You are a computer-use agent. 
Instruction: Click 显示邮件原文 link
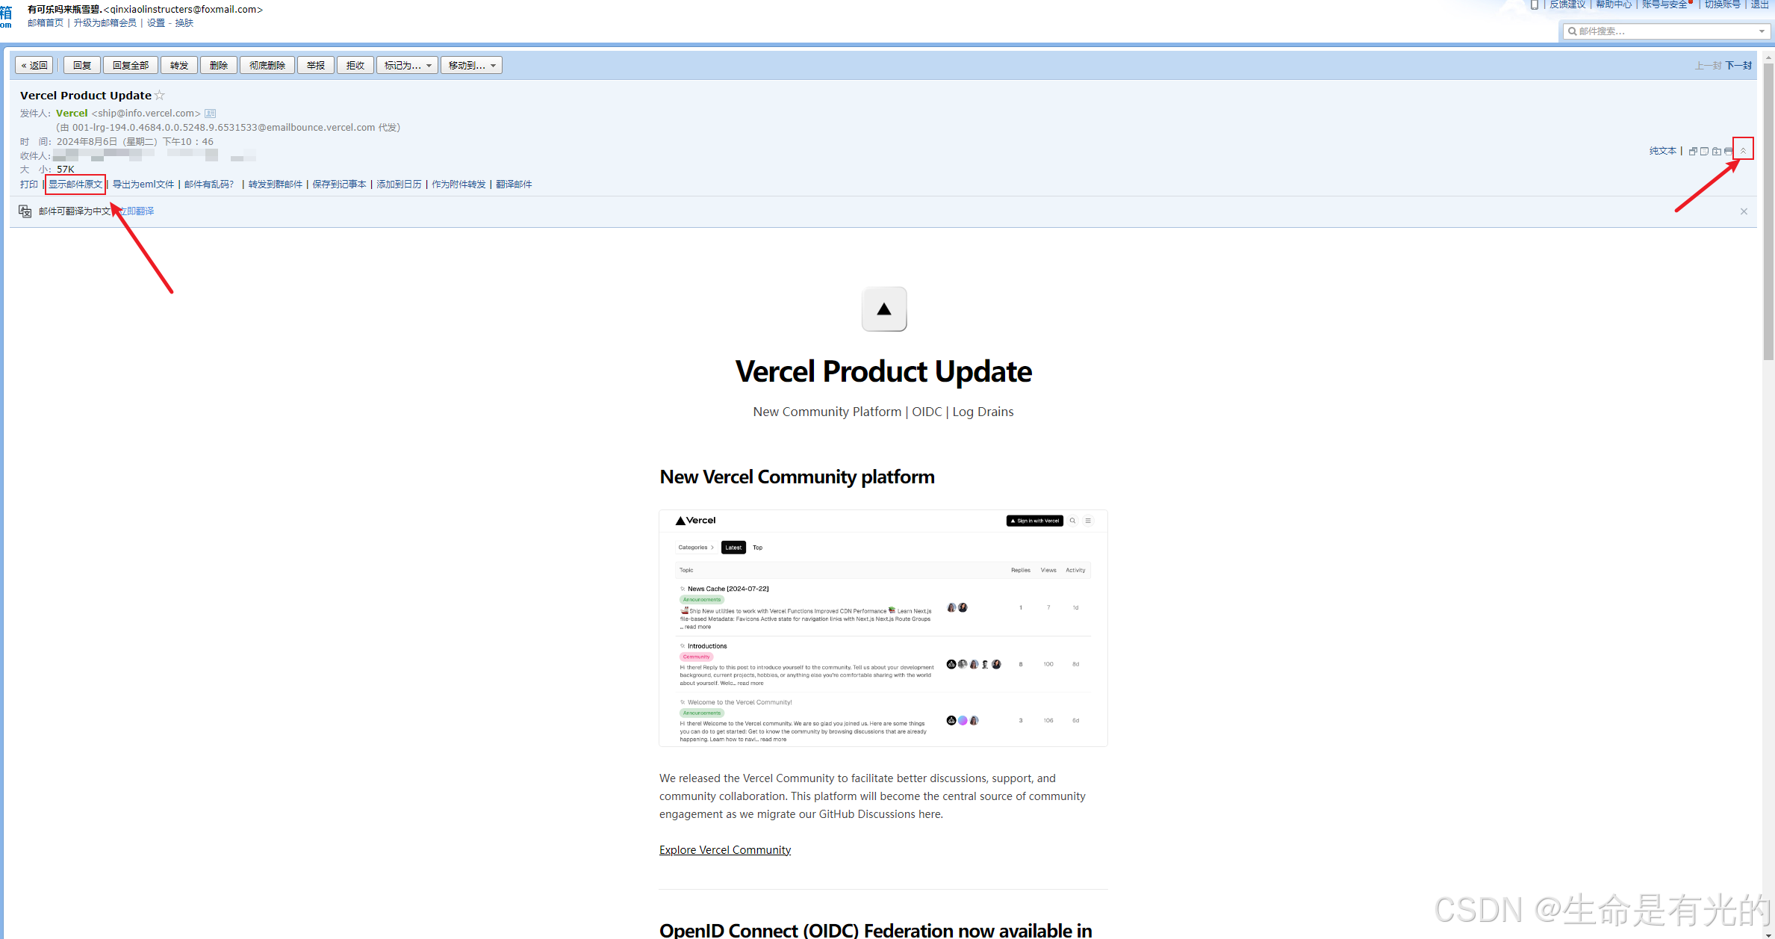tap(75, 185)
